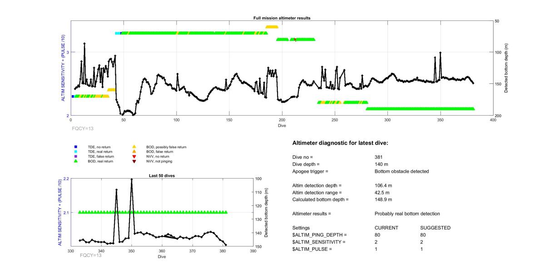545x277 pixels.
Task: Click the y-axis tick label 2.1 in Last 50 dives chart
Action: coord(65,213)
